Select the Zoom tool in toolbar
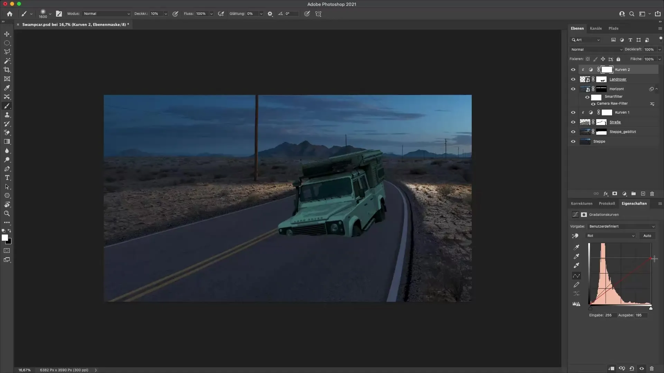The image size is (664, 373). coord(7,214)
